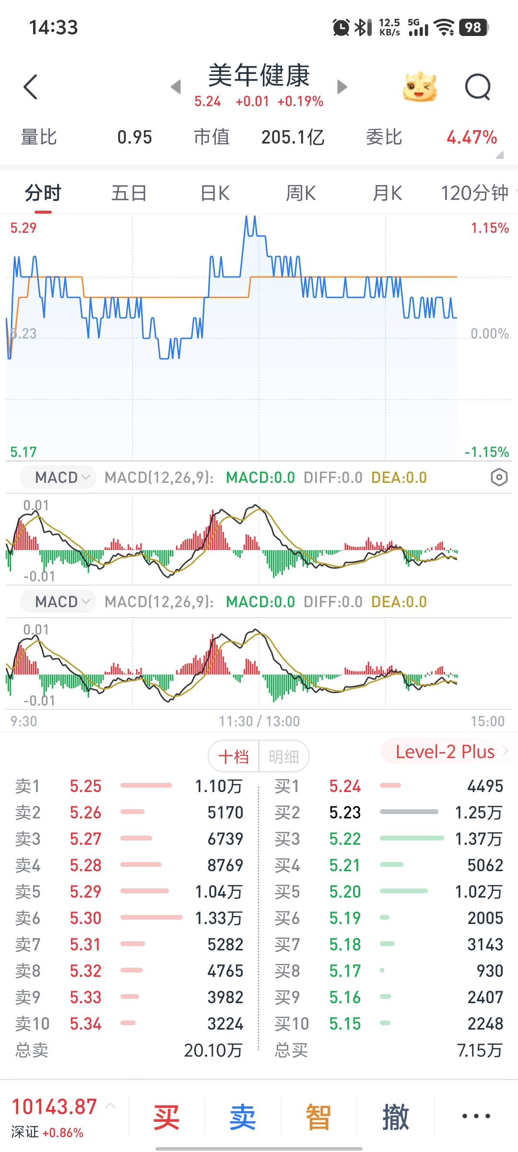This screenshot has width=518, height=1152.
Task: Expand the 深证 index bar arrow
Action: coord(110,1106)
